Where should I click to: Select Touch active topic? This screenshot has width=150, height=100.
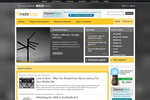pos(115,49)
